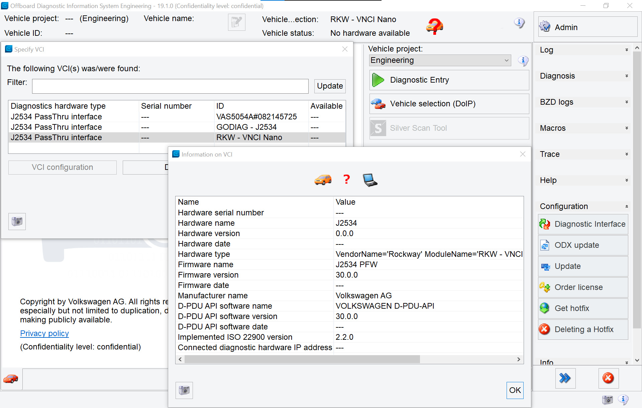The width and height of the screenshot is (642, 408).
Task: Open info bubble beside vehicle status
Action: pyautogui.click(x=519, y=23)
